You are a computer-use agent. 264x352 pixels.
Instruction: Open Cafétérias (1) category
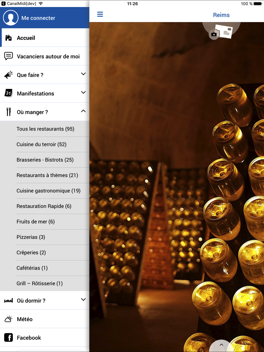tap(53, 268)
